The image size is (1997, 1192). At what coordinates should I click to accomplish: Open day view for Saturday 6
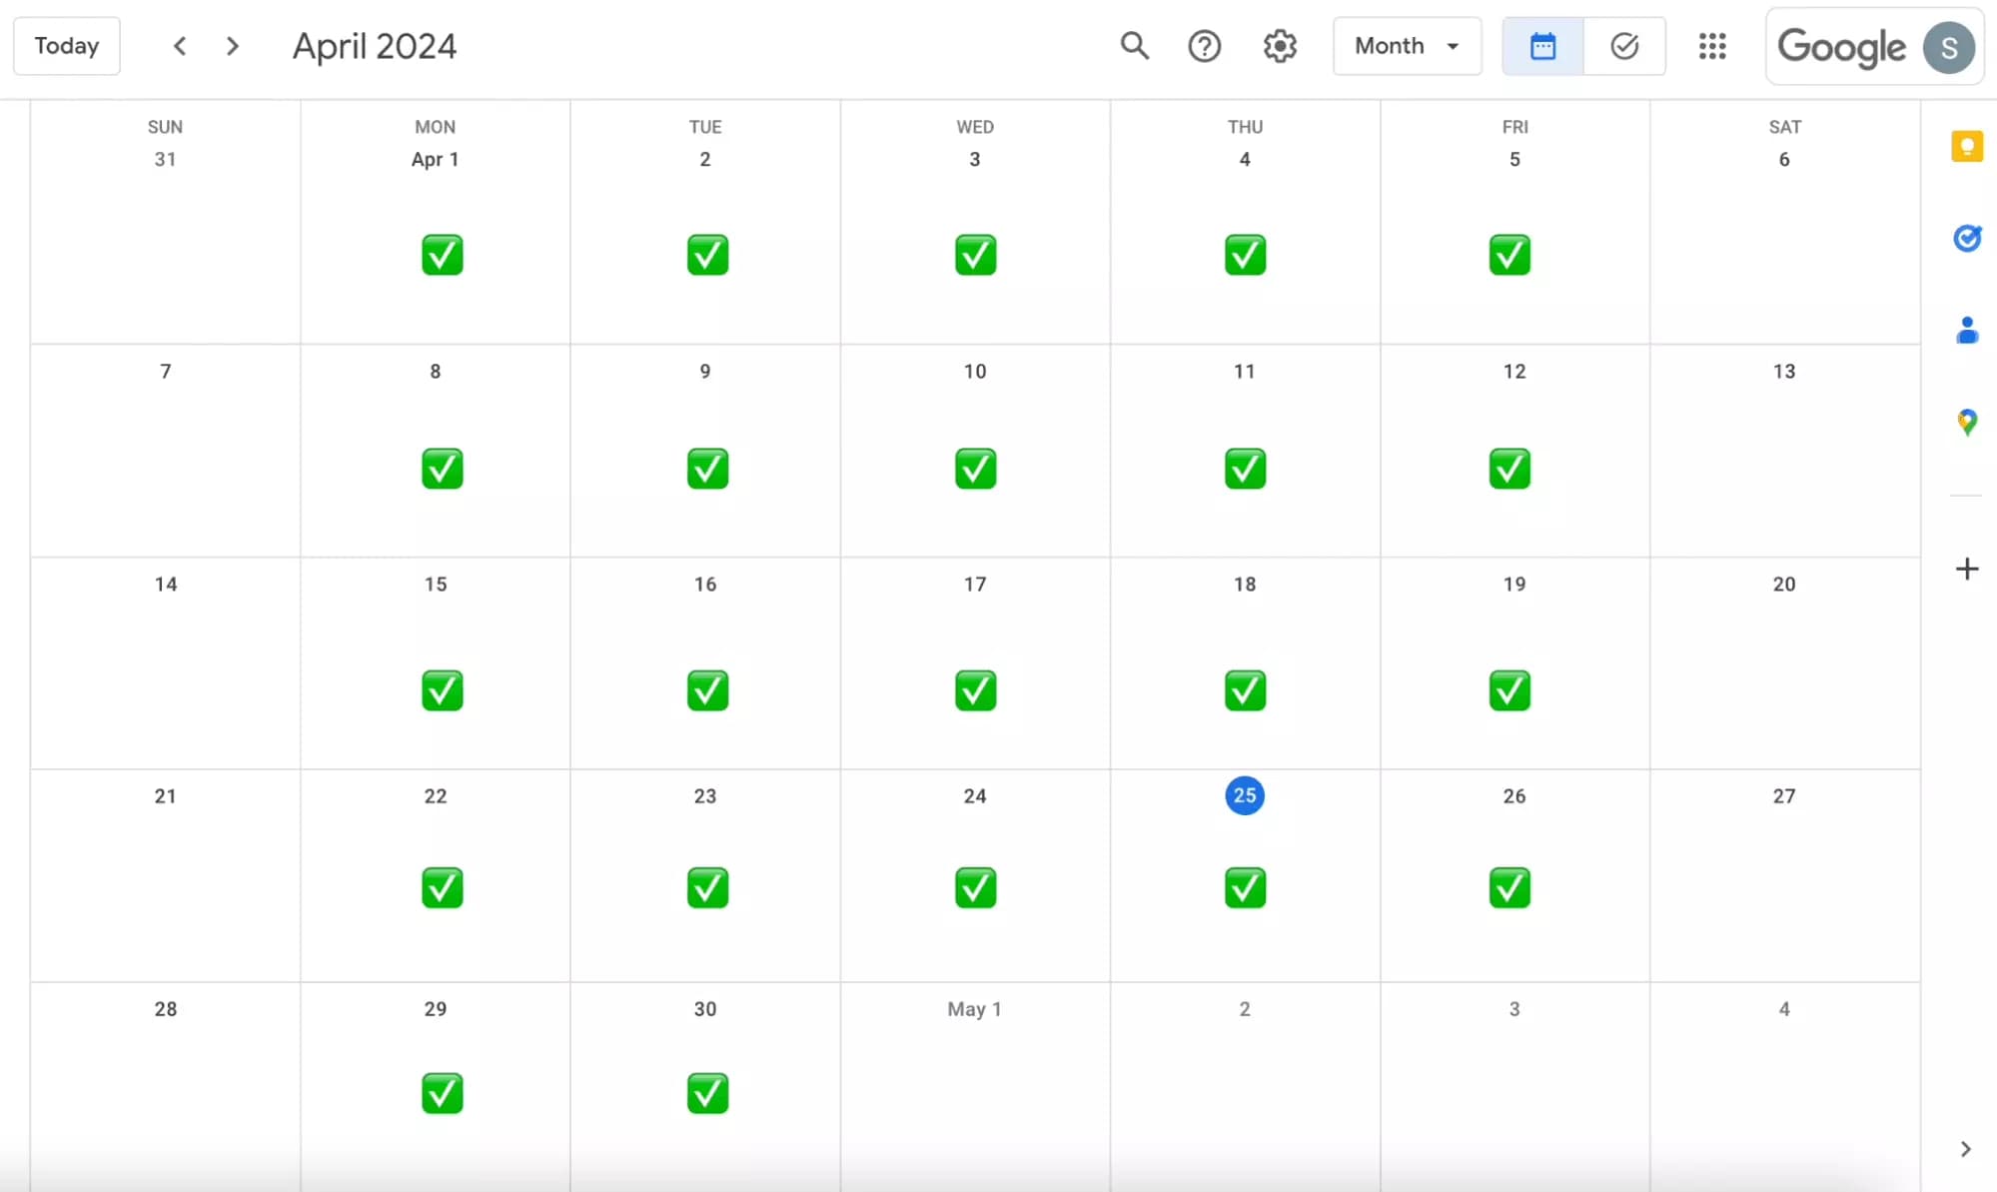1784,159
